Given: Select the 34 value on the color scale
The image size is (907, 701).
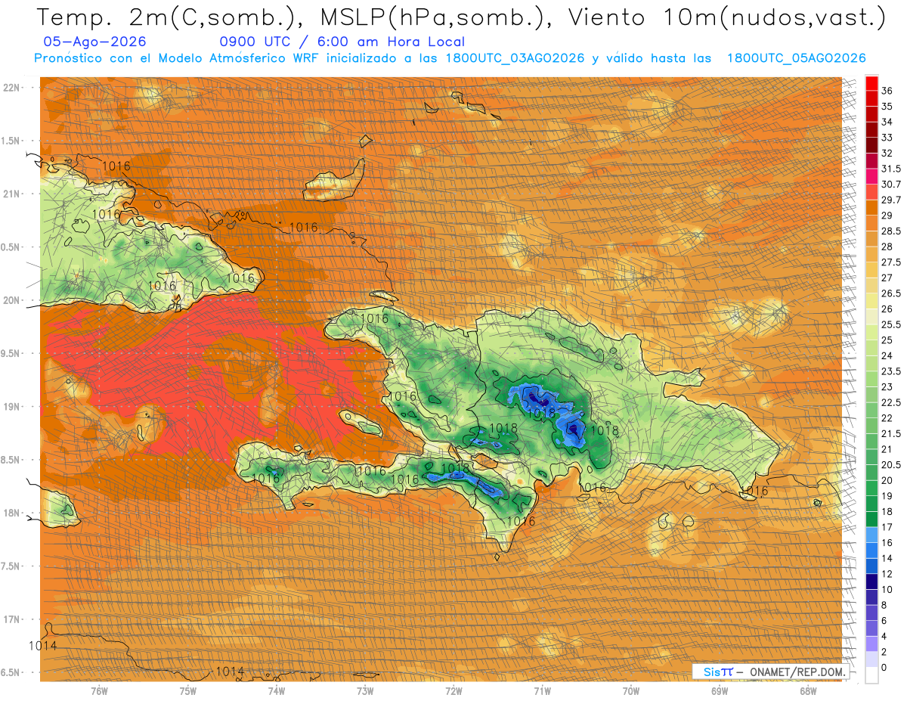Looking at the screenshot, I should (887, 122).
